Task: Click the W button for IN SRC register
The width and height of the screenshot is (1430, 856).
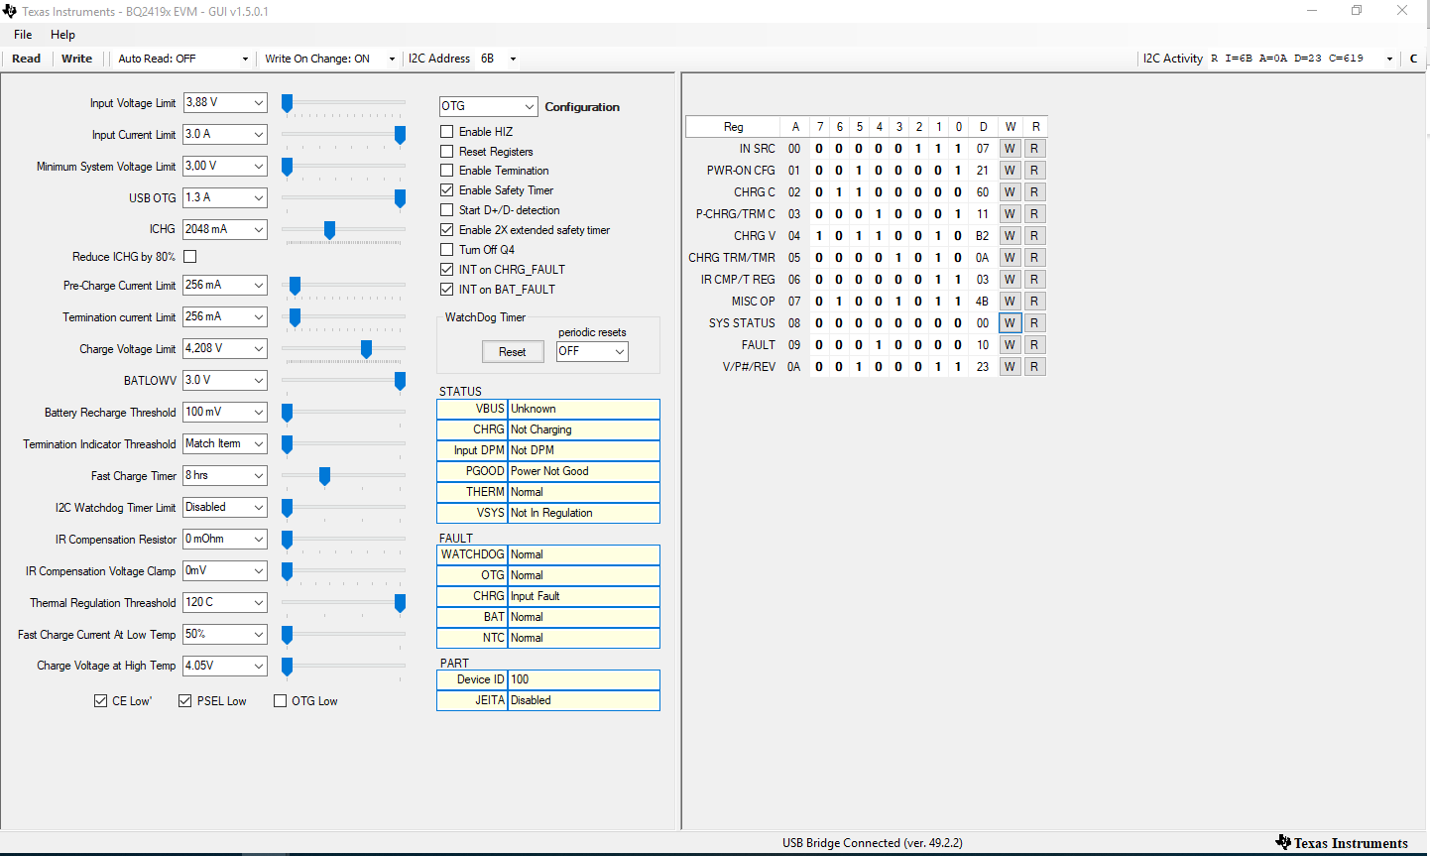Action: [1010, 149]
